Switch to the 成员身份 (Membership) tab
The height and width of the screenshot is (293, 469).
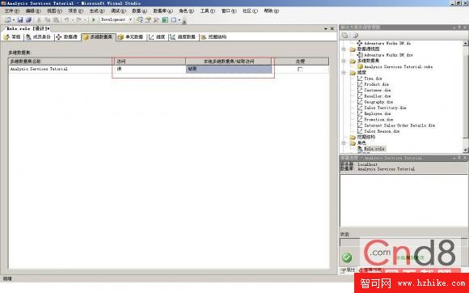38,36
